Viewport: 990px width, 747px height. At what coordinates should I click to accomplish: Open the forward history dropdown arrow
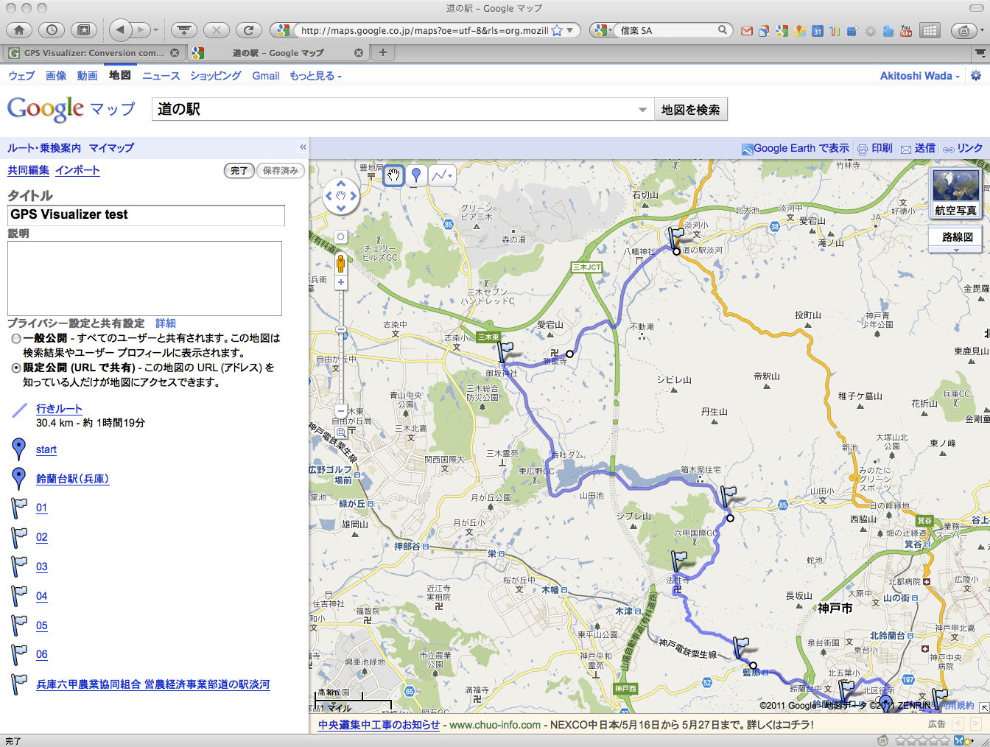coord(155,31)
